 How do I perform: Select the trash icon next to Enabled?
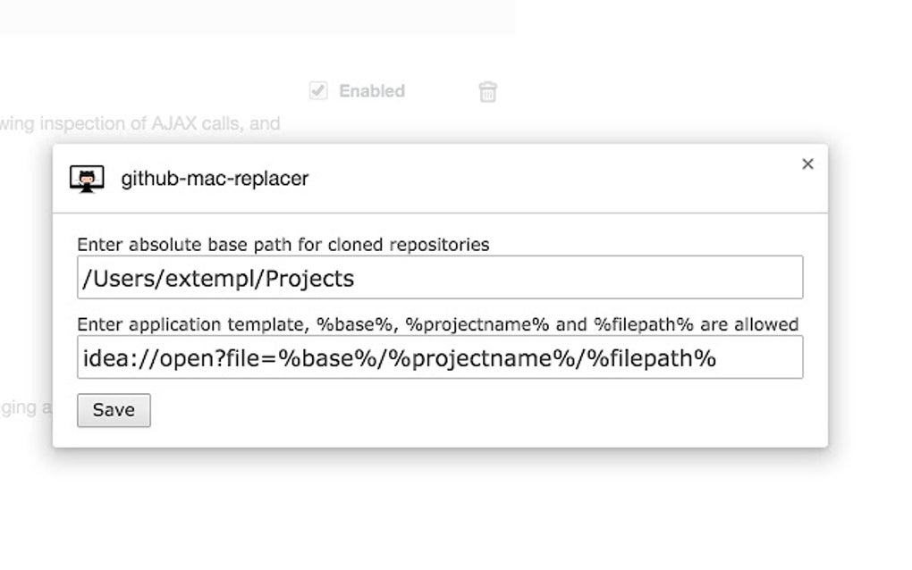pyautogui.click(x=487, y=90)
